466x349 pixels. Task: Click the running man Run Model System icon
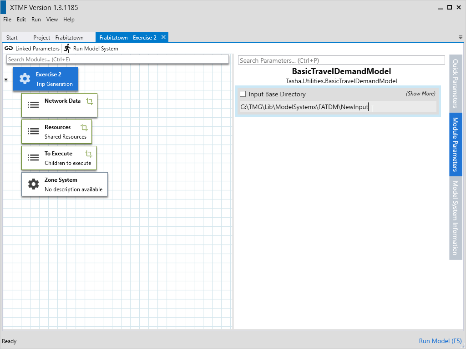[67, 48]
